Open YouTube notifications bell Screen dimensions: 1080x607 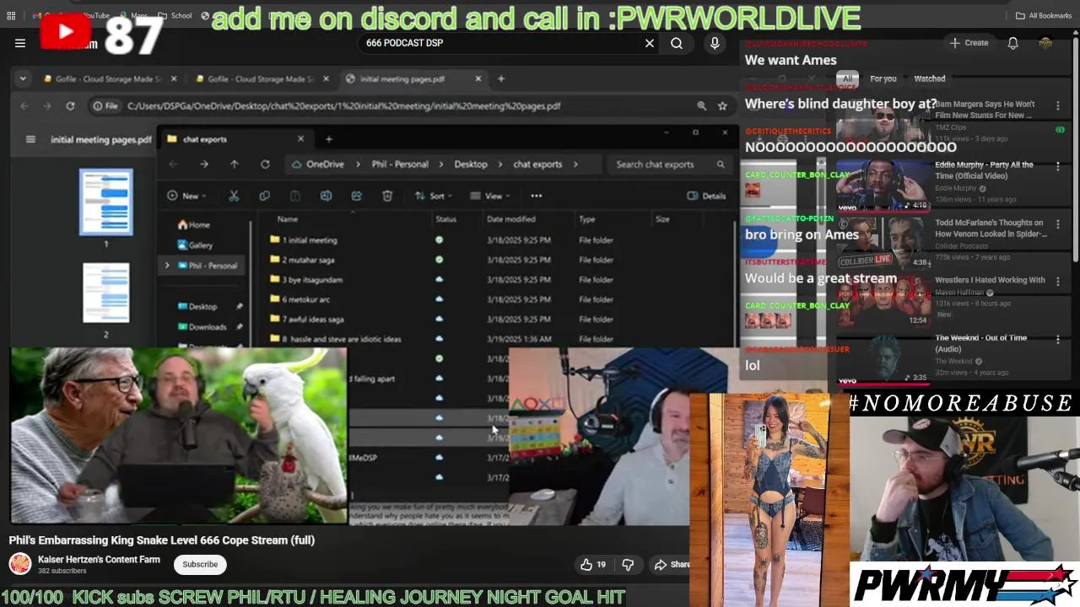1012,43
